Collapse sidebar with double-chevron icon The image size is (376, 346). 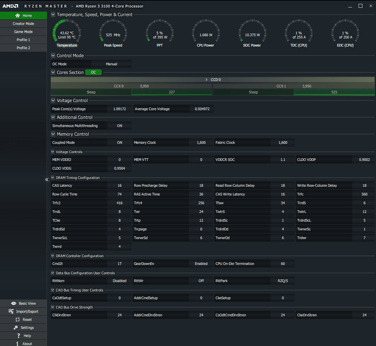click(47, 180)
